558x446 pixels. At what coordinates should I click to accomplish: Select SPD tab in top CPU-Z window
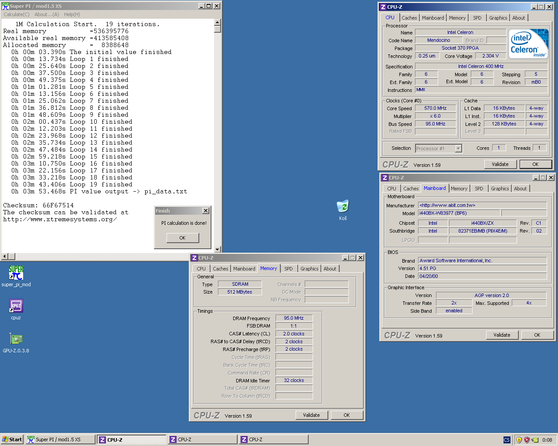click(477, 18)
